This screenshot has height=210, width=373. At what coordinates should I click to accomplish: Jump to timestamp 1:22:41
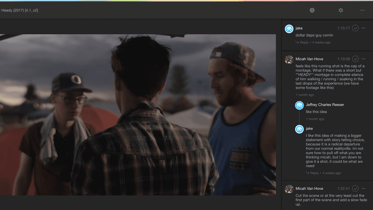[344, 188]
